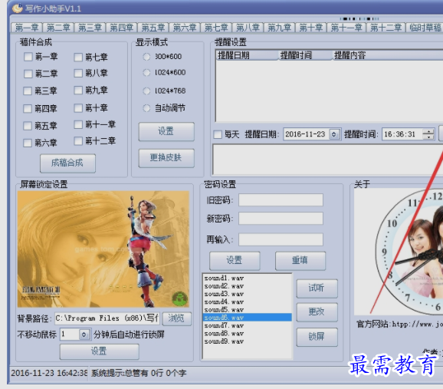Choose the 1024*768 display mode

click(x=146, y=91)
